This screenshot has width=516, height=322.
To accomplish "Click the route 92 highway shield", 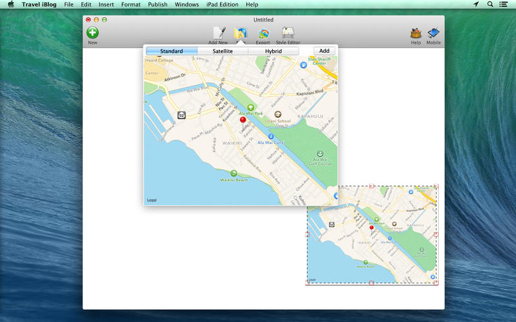I will tap(181, 115).
